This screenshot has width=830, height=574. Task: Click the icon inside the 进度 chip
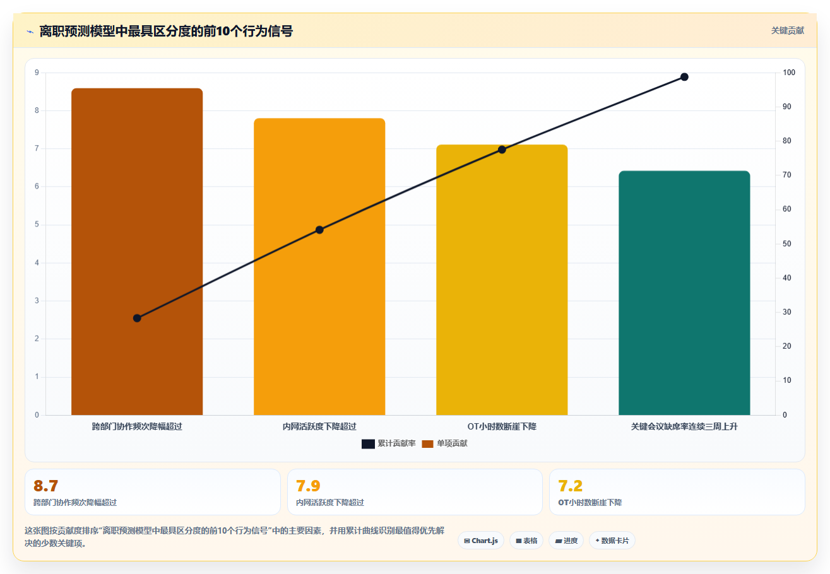coord(558,541)
